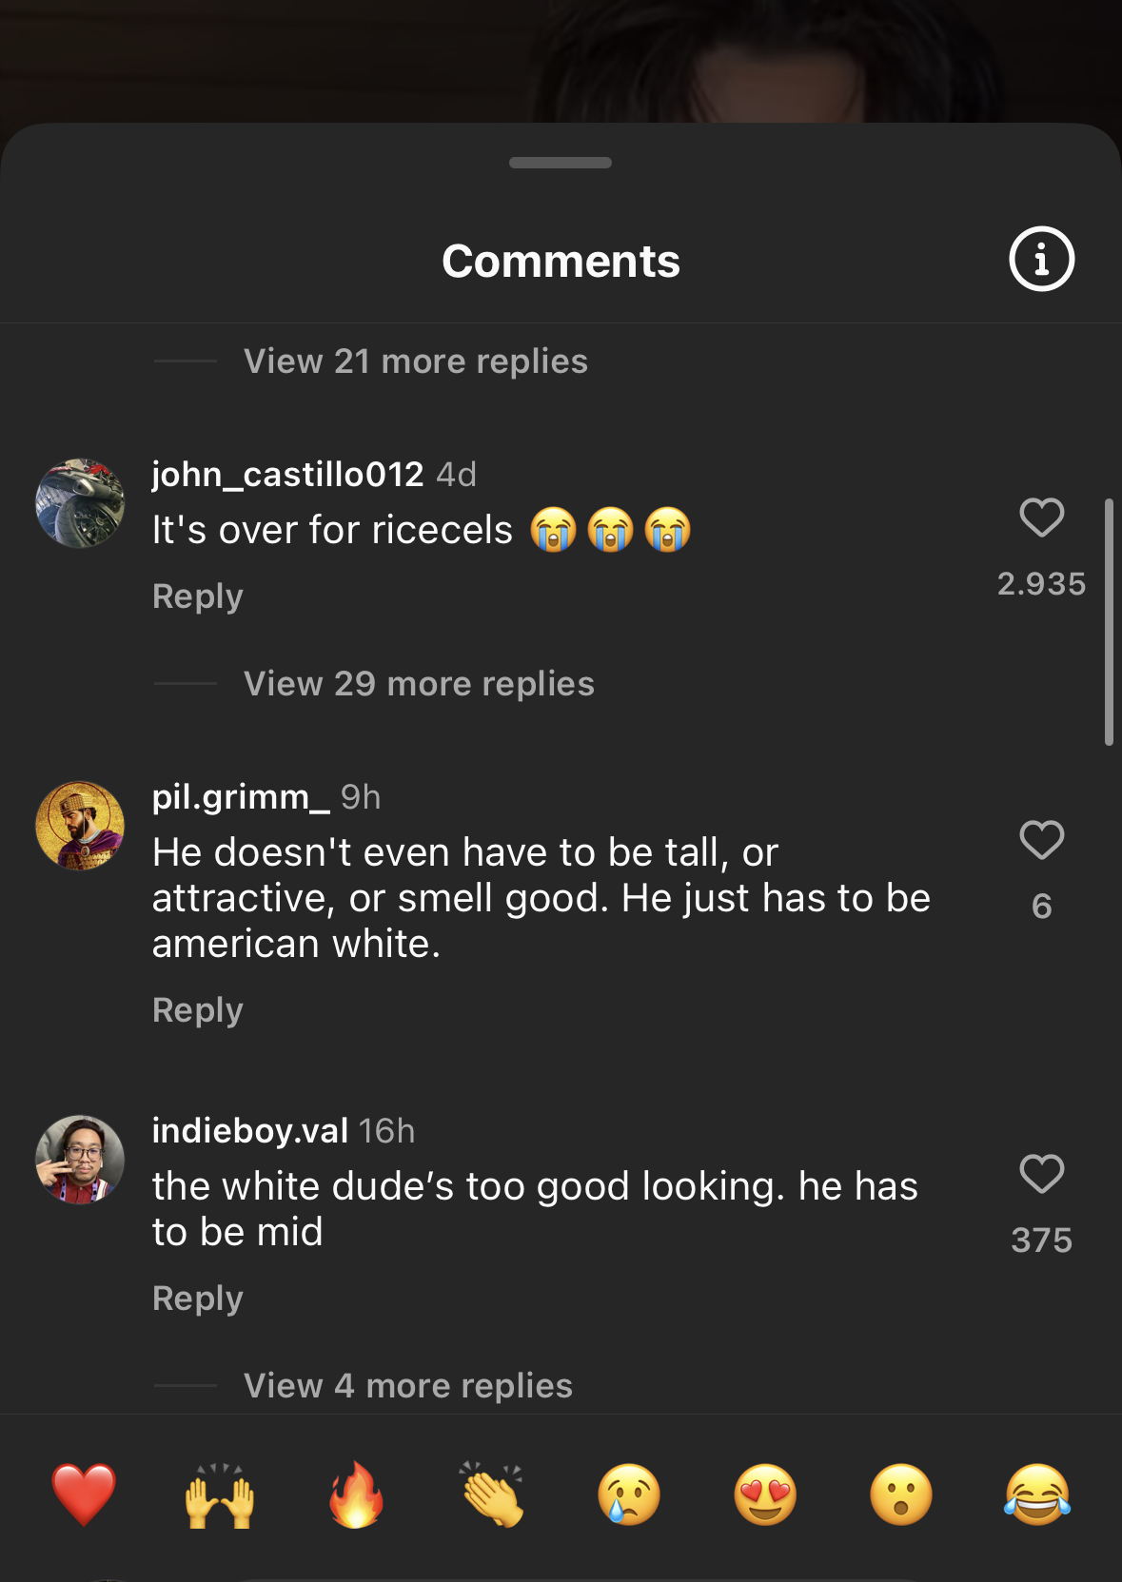Expand View 21 more replies
The height and width of the screenshot is (1582, 1122).
coord(415,361)
